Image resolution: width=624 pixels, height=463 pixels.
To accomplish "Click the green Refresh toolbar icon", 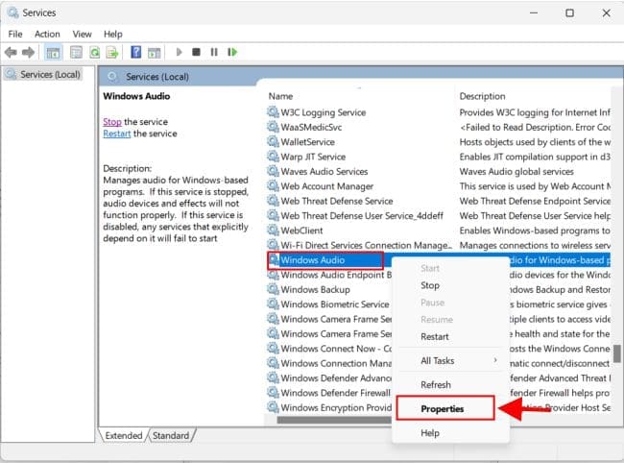I will 94,52.
